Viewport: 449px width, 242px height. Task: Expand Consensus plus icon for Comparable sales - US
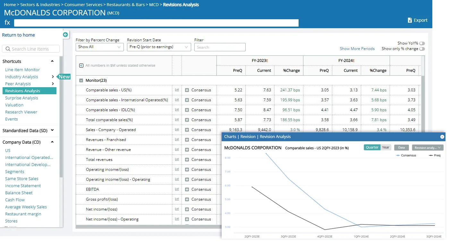click(x=187, y=90)
